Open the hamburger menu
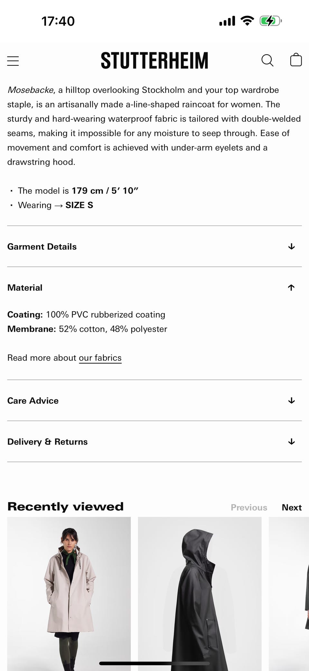This screenshot has width=309, height=671. tap(13, 61)
